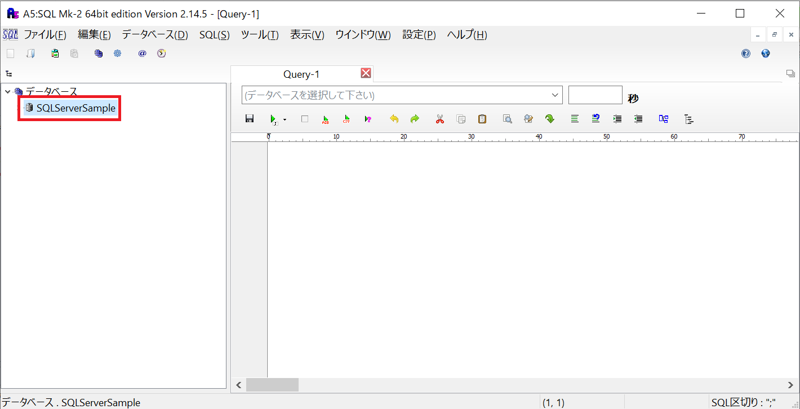Click the grayed-out disconnect database icon
The image size is (800, 409).
(74, 54)
